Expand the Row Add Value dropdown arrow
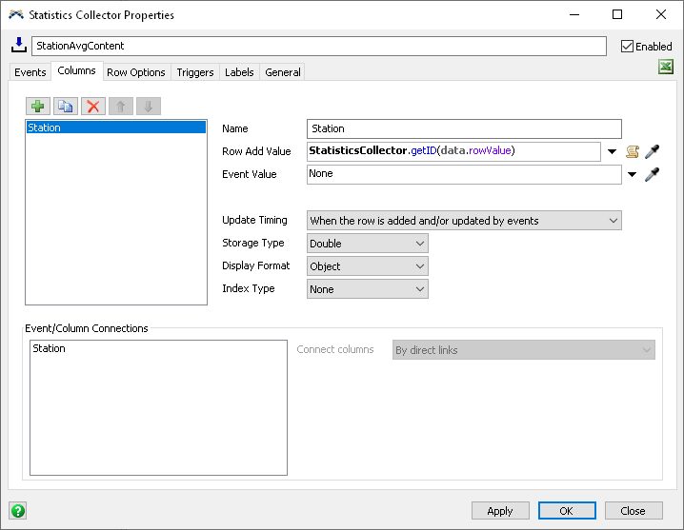Viewport: 684px width, 530px height. (x=612, y=151)
